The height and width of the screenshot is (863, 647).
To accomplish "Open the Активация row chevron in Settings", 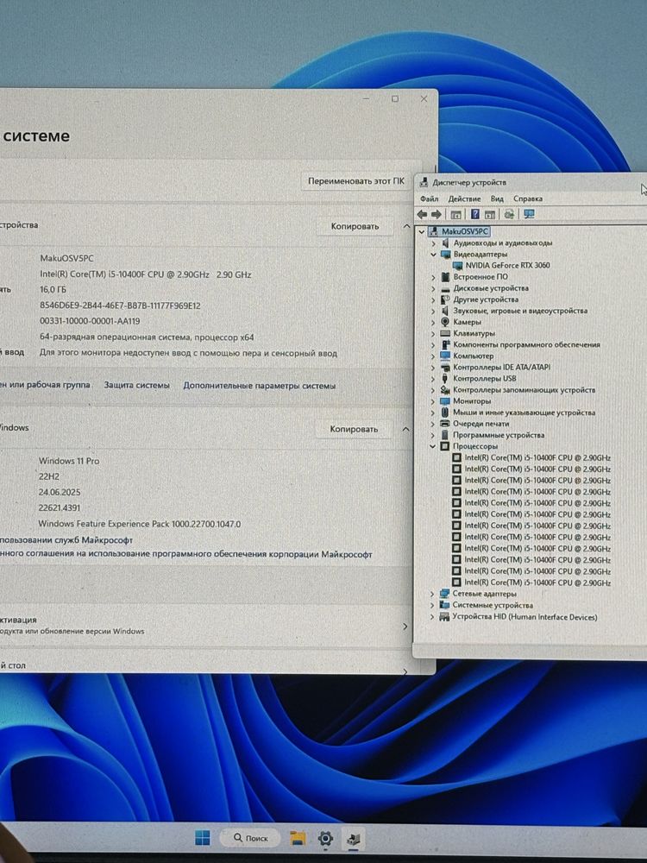I will click(x=405, y=627).
